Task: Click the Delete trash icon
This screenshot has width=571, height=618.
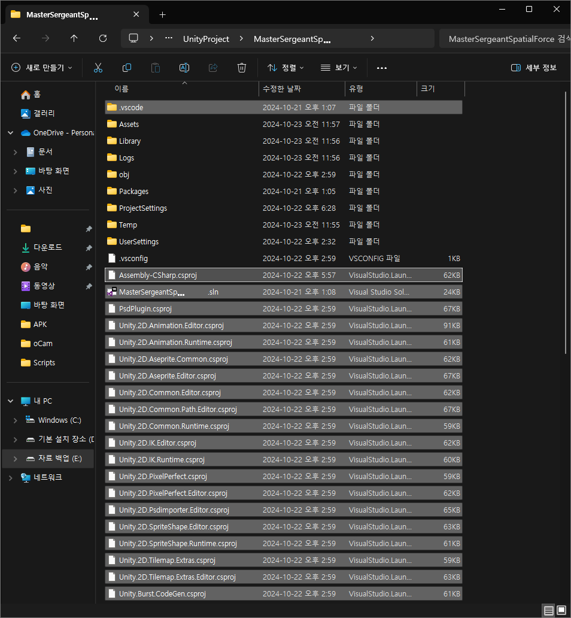Action: tap(242, 68)
